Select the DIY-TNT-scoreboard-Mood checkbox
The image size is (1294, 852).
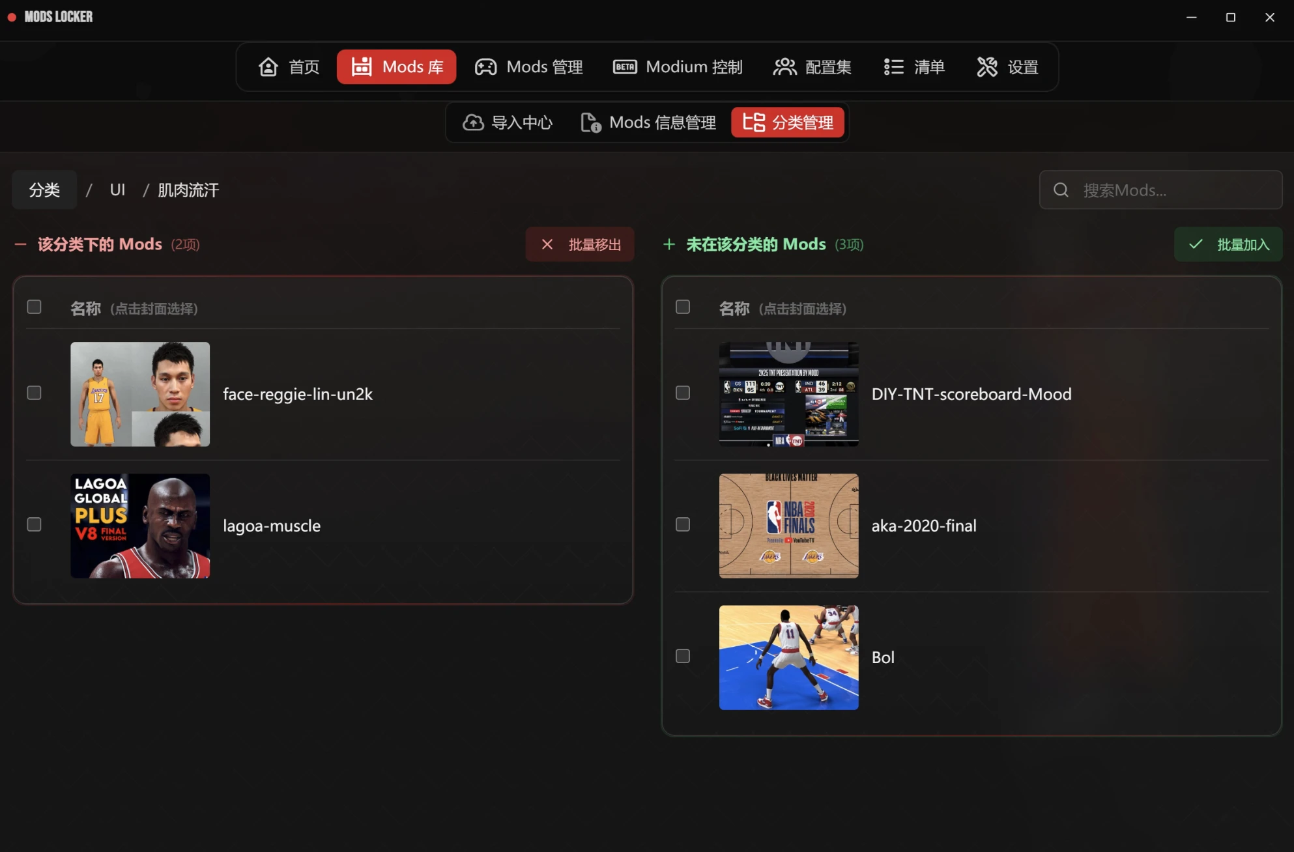tap(683, 393)
